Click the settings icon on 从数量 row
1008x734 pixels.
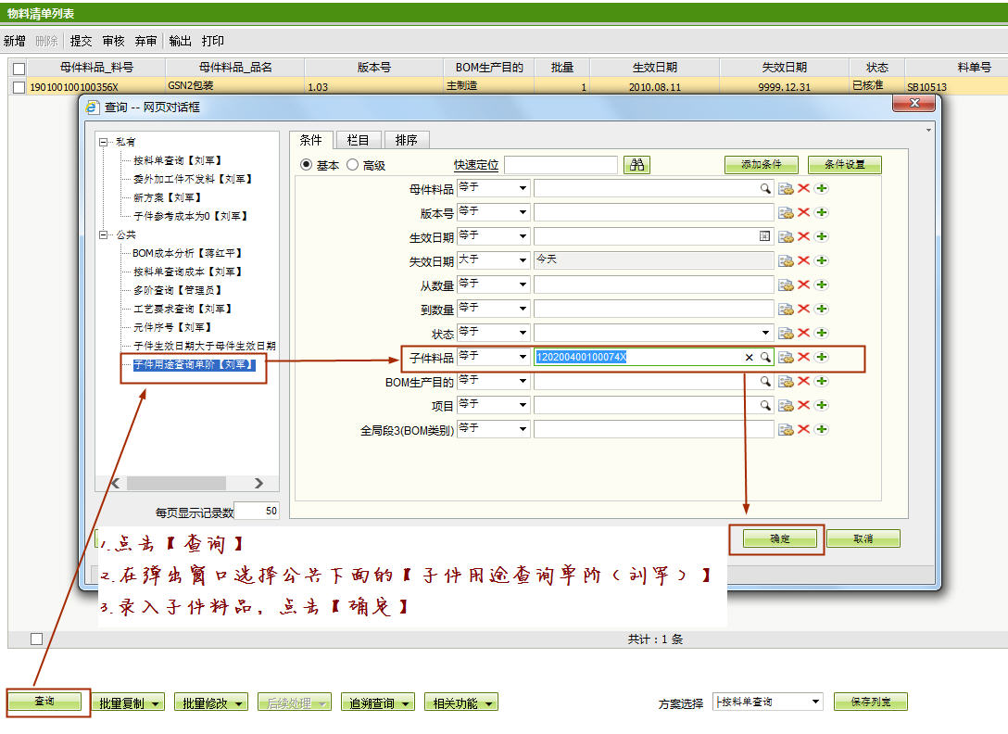[x=786, y=285]
